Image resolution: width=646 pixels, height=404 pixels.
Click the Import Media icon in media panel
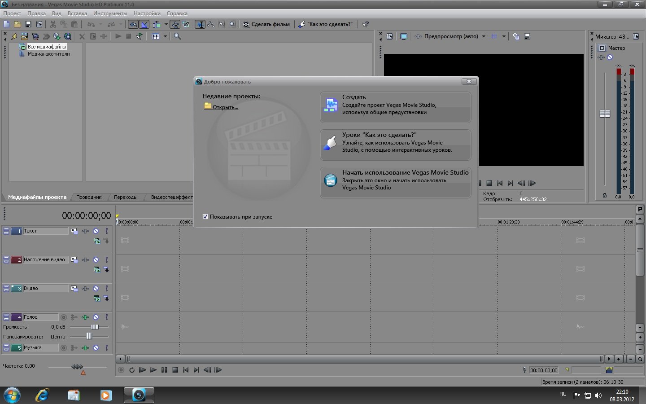coord(24,36)
